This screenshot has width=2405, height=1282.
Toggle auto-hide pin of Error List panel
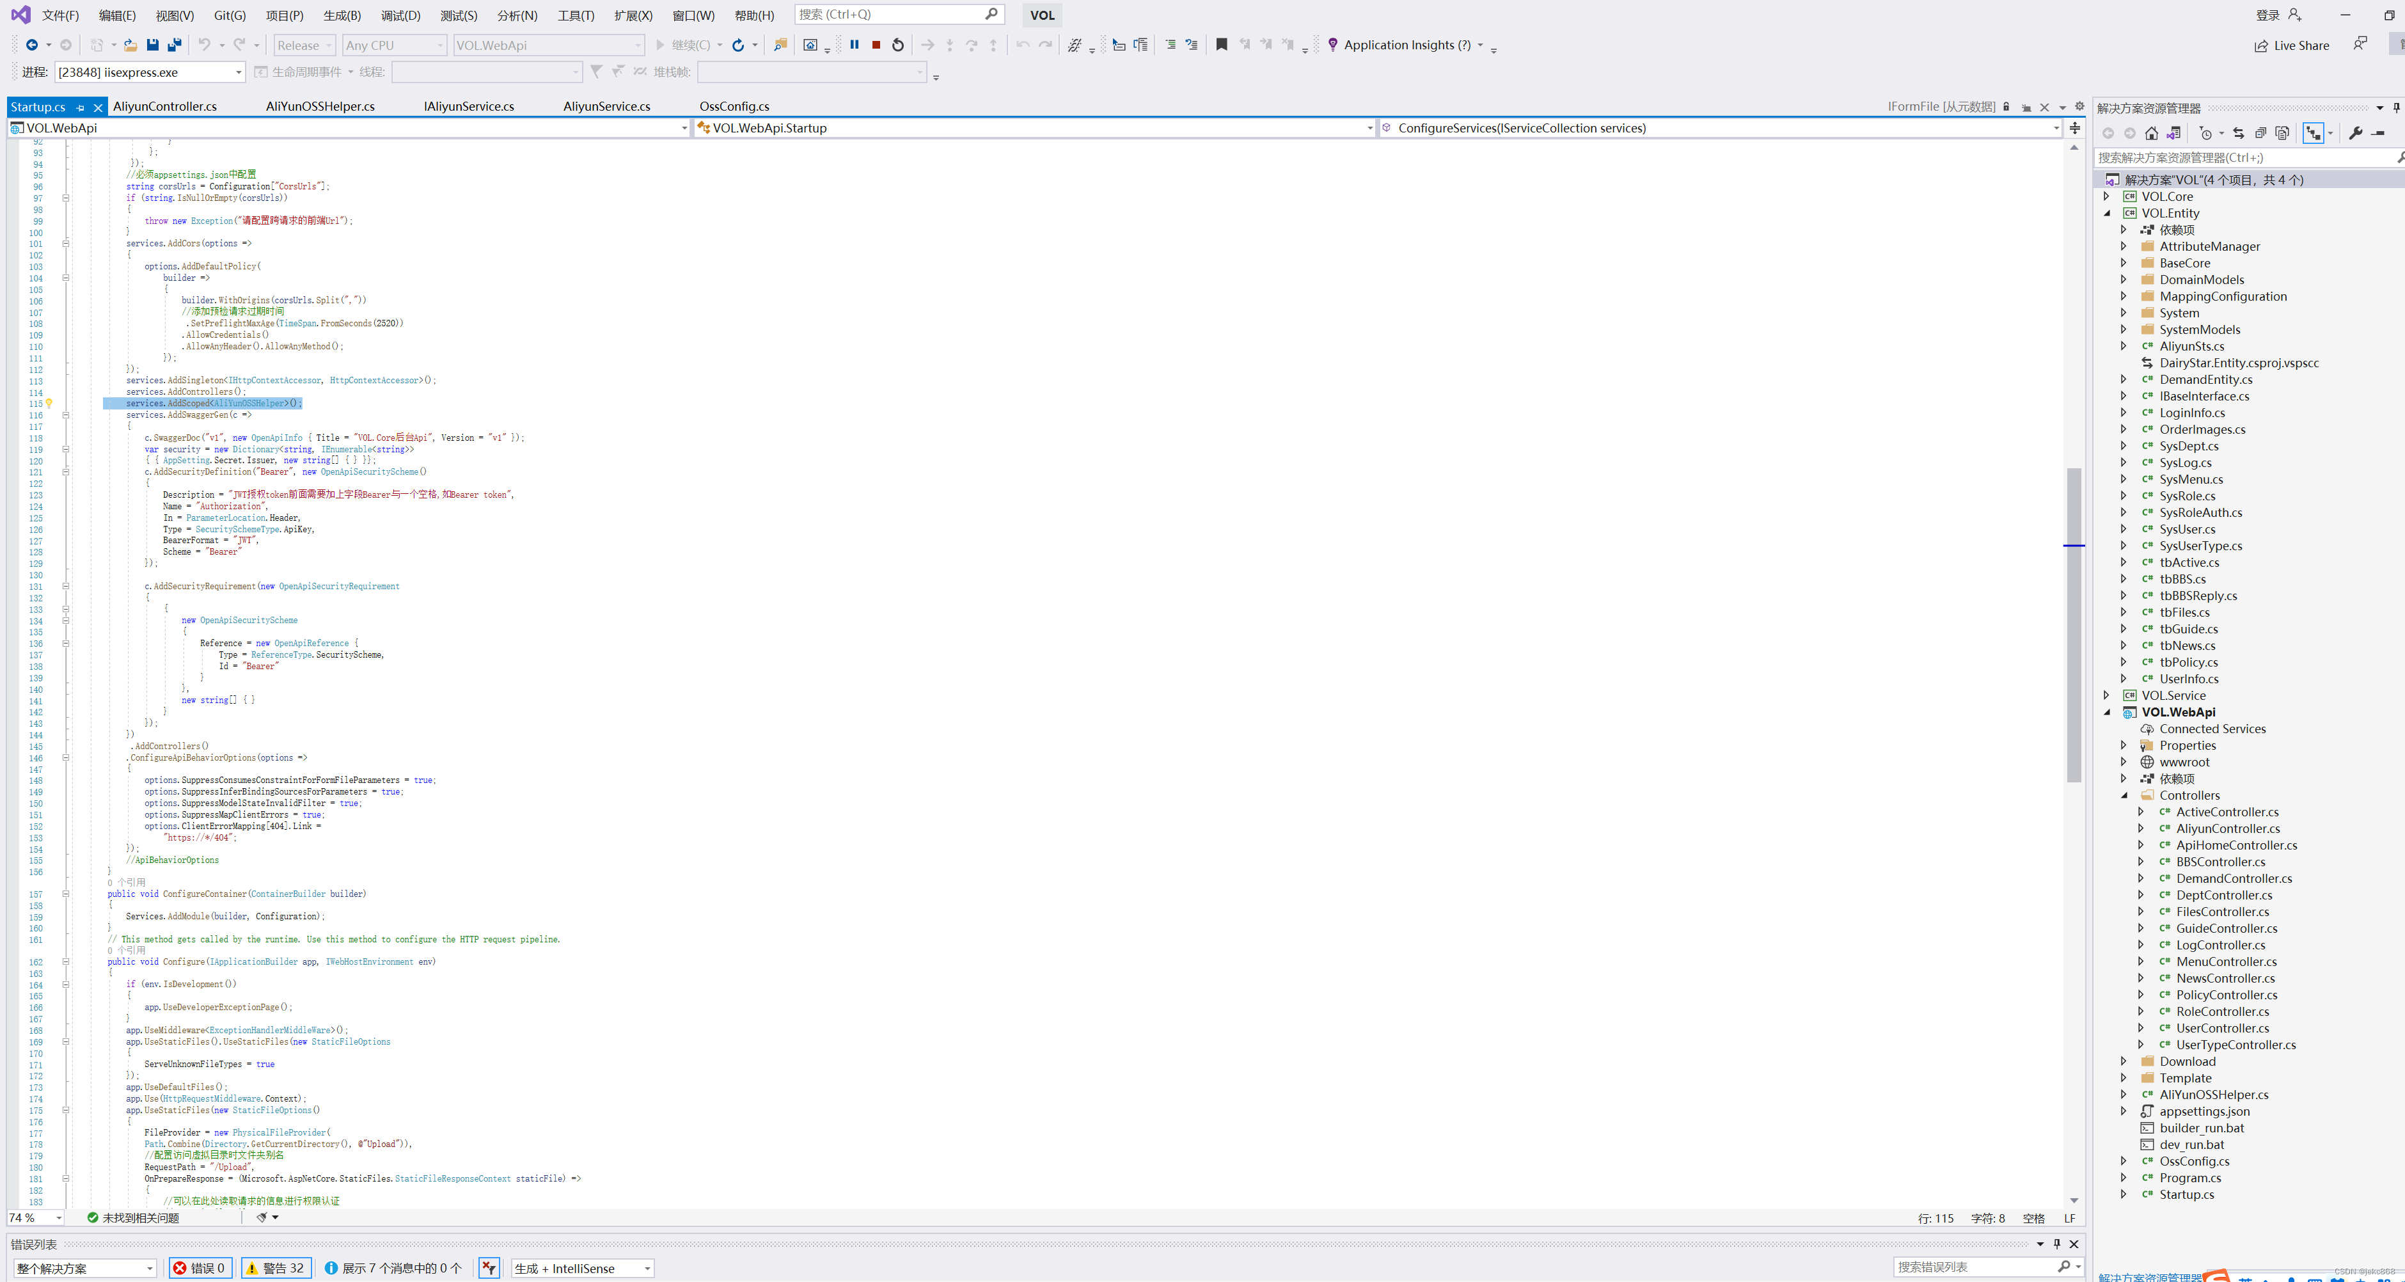2057,1244
